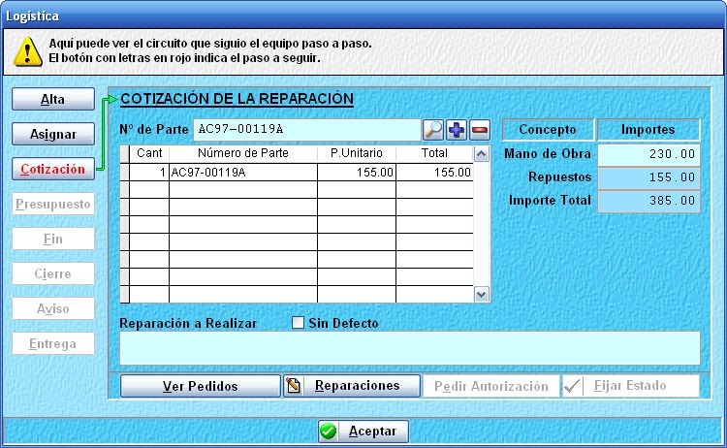Click the Cant column header

coord(149,153)
